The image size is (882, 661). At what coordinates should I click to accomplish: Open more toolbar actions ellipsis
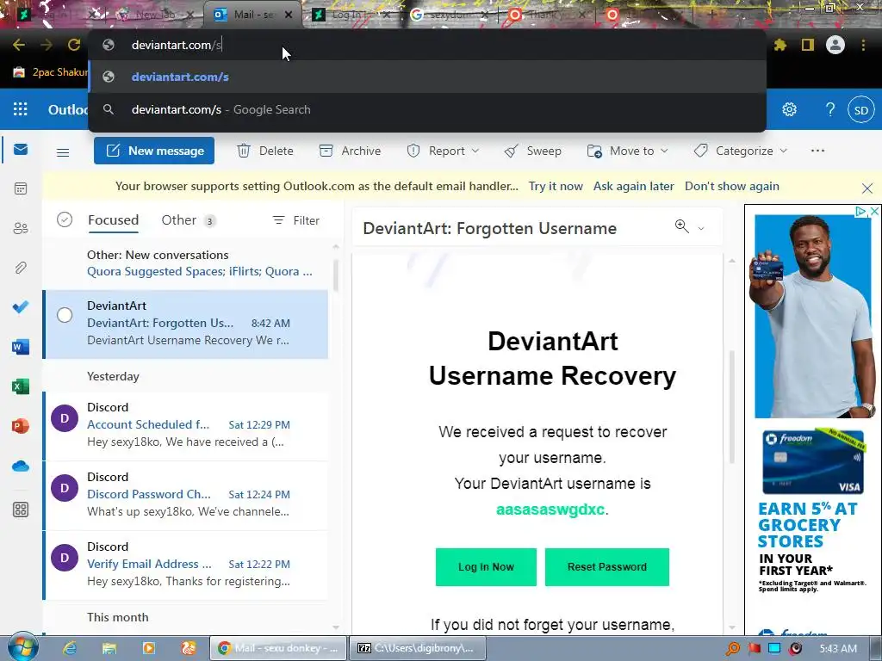point(818,151)
